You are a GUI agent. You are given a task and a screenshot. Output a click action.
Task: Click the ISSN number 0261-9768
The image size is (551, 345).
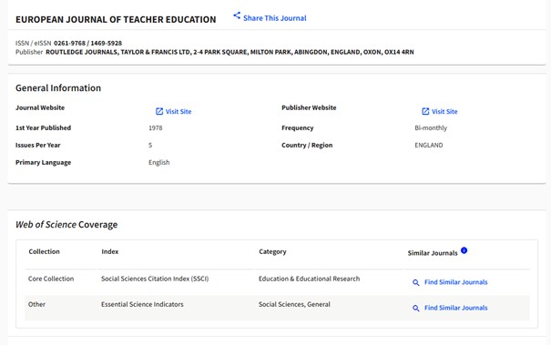[69, 43]
